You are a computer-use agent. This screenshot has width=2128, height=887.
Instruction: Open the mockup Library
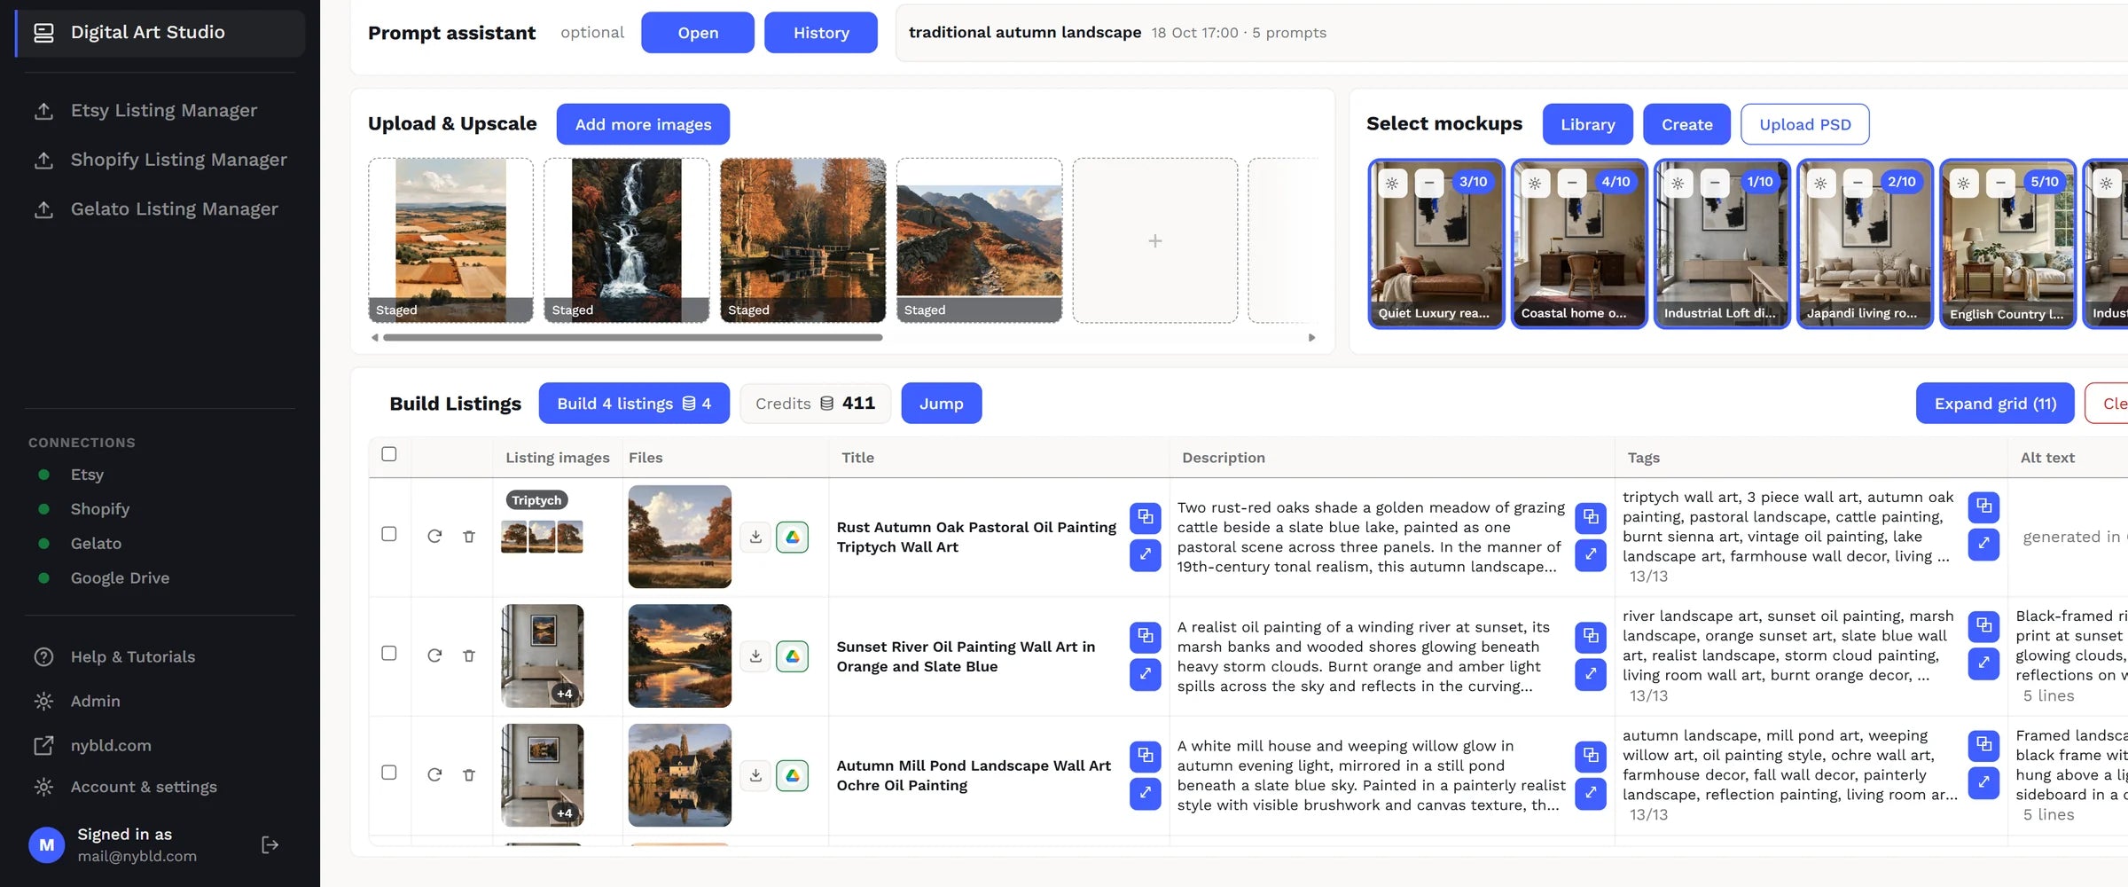(1587, 124)
